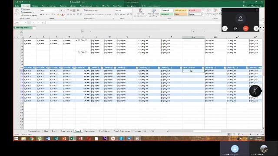This screenshot has height=156, width=278.
Task: Click the Cut scissors icon
Action: tap(22, 10)
